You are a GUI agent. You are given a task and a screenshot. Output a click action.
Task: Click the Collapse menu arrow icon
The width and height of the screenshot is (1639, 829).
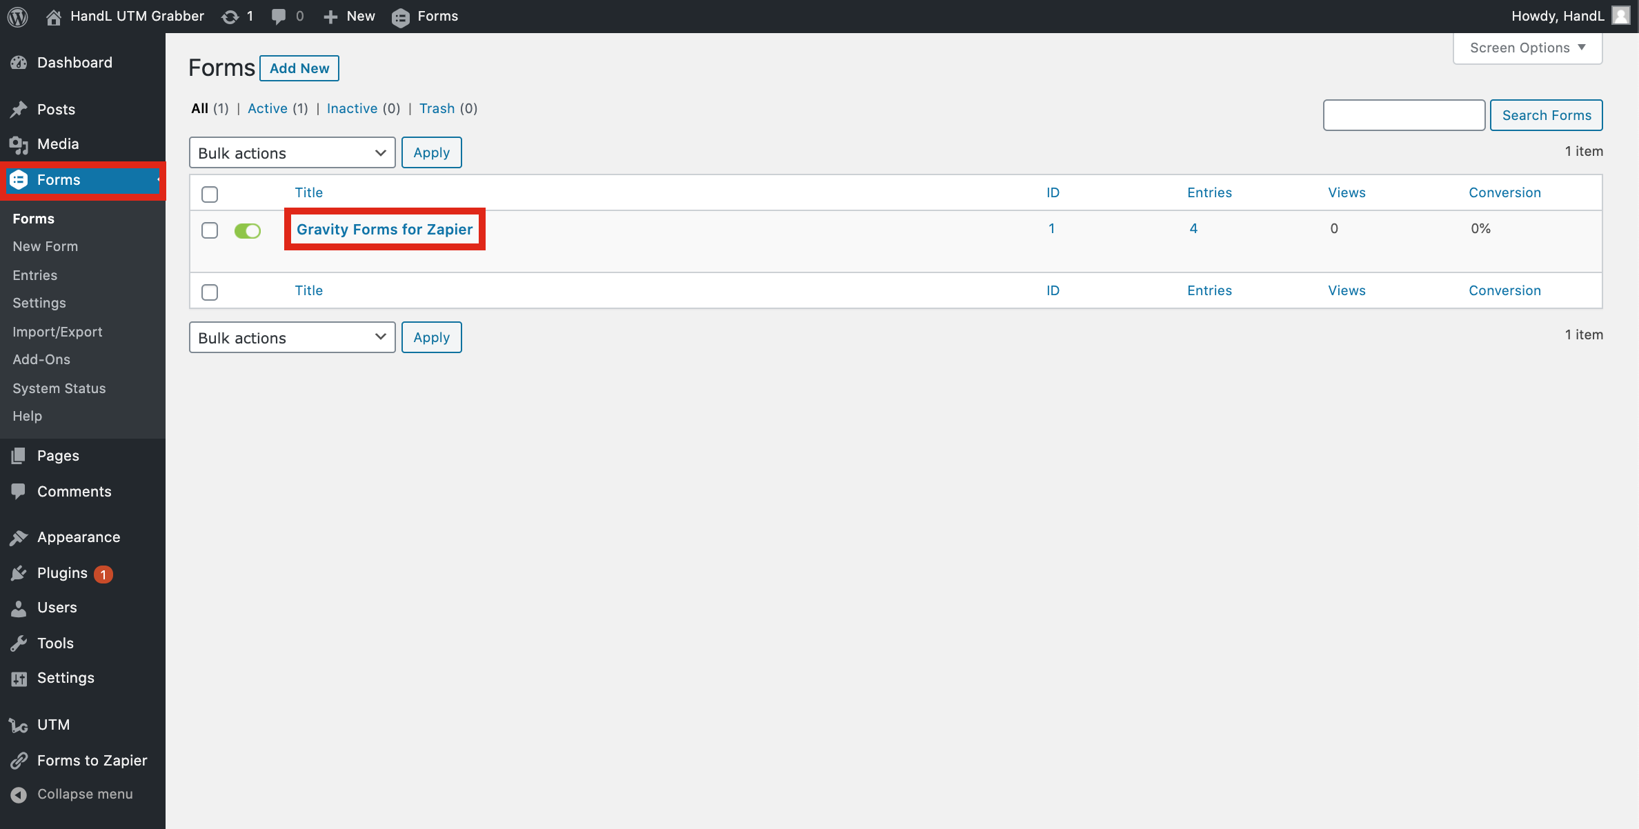click(19, 795)
